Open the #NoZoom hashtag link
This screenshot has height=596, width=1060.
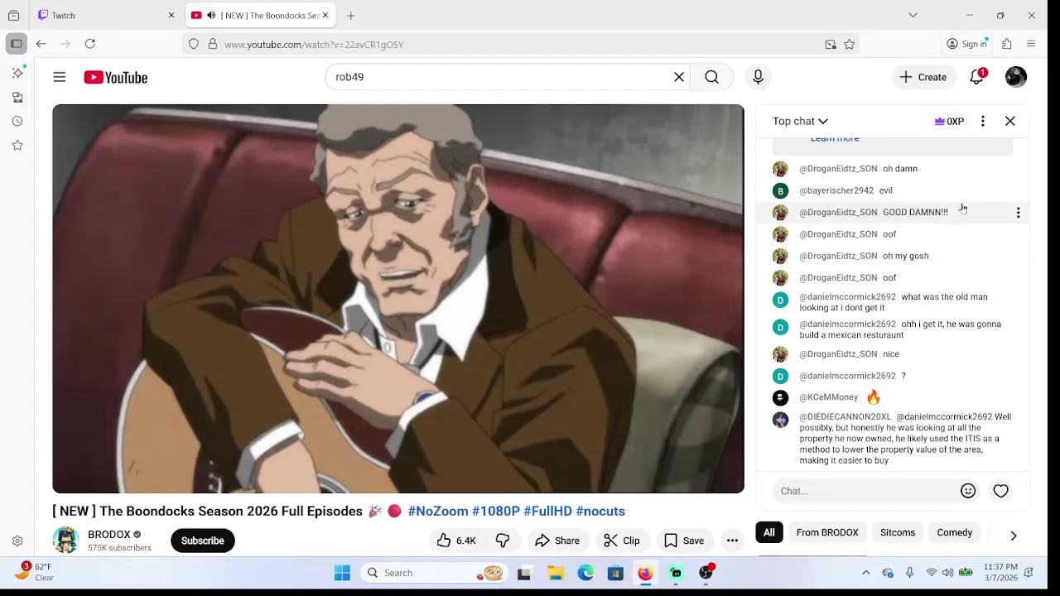point(437,511)
